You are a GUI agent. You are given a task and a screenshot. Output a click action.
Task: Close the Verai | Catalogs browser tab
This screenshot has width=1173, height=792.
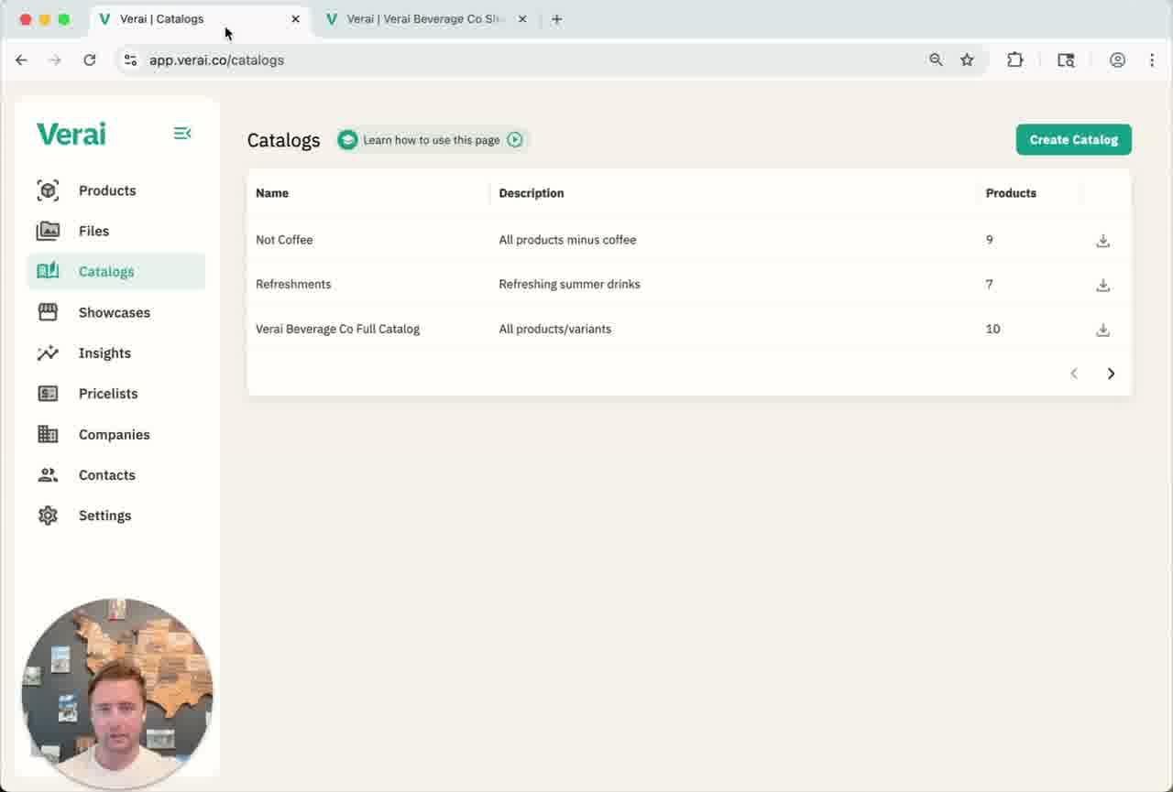(295, 19)
